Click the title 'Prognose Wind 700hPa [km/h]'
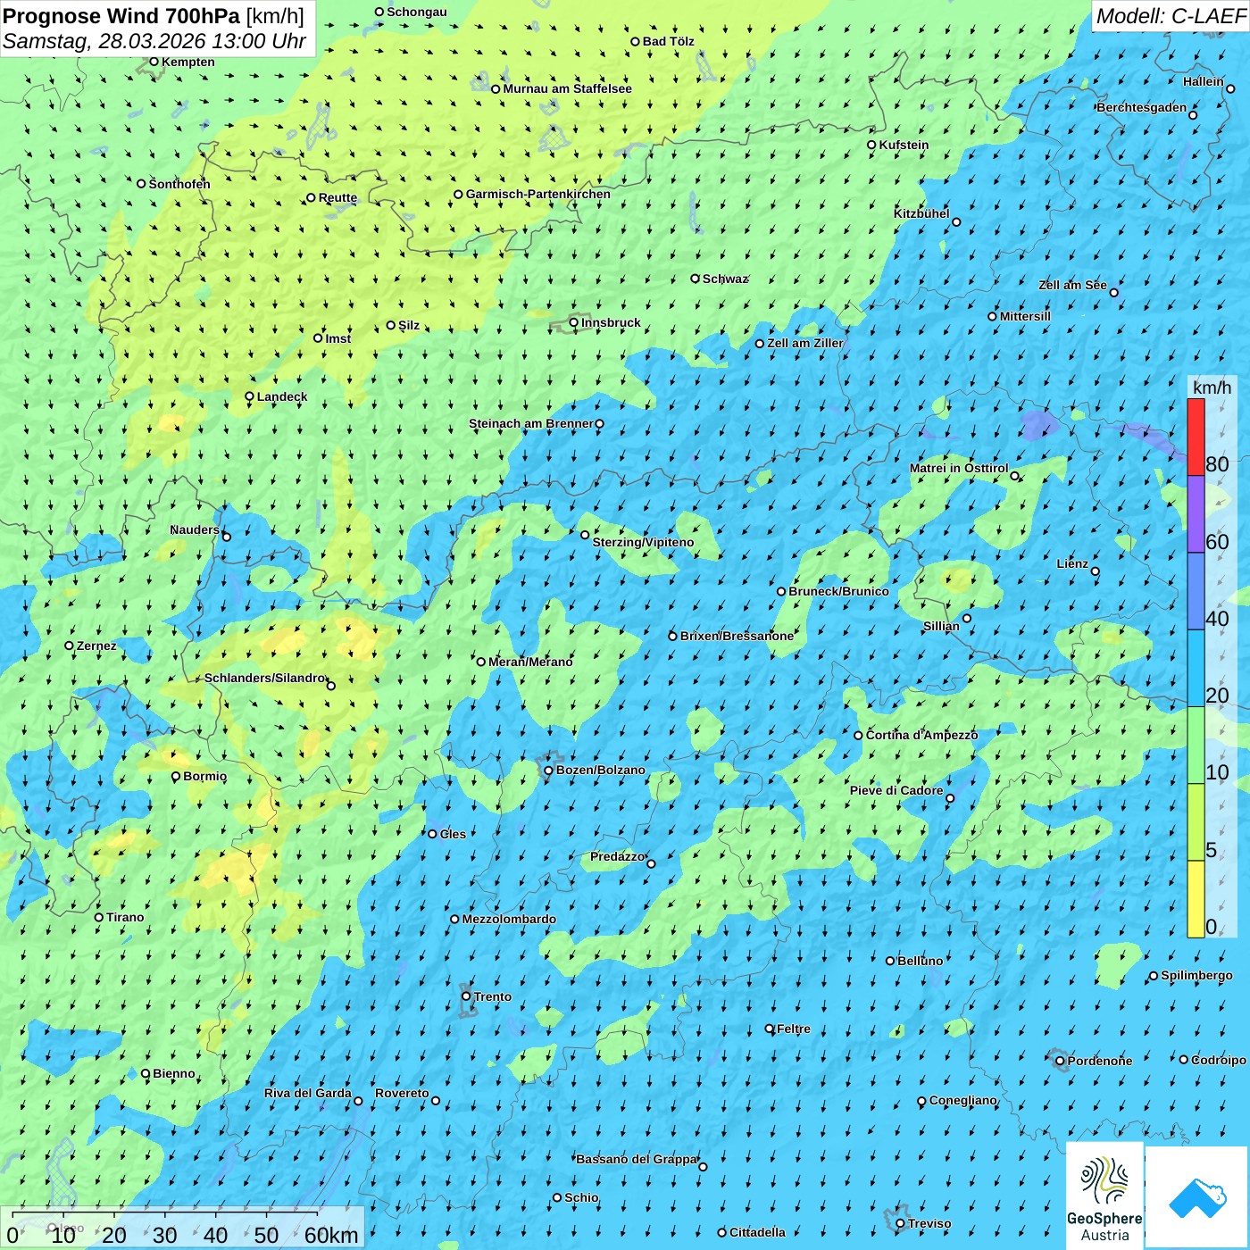 coord(154,16)
